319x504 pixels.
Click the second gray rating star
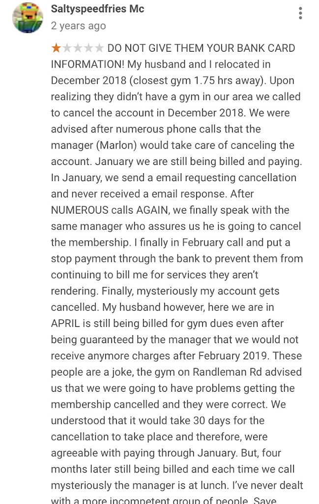pyautogui.click(x=67, y=48)
